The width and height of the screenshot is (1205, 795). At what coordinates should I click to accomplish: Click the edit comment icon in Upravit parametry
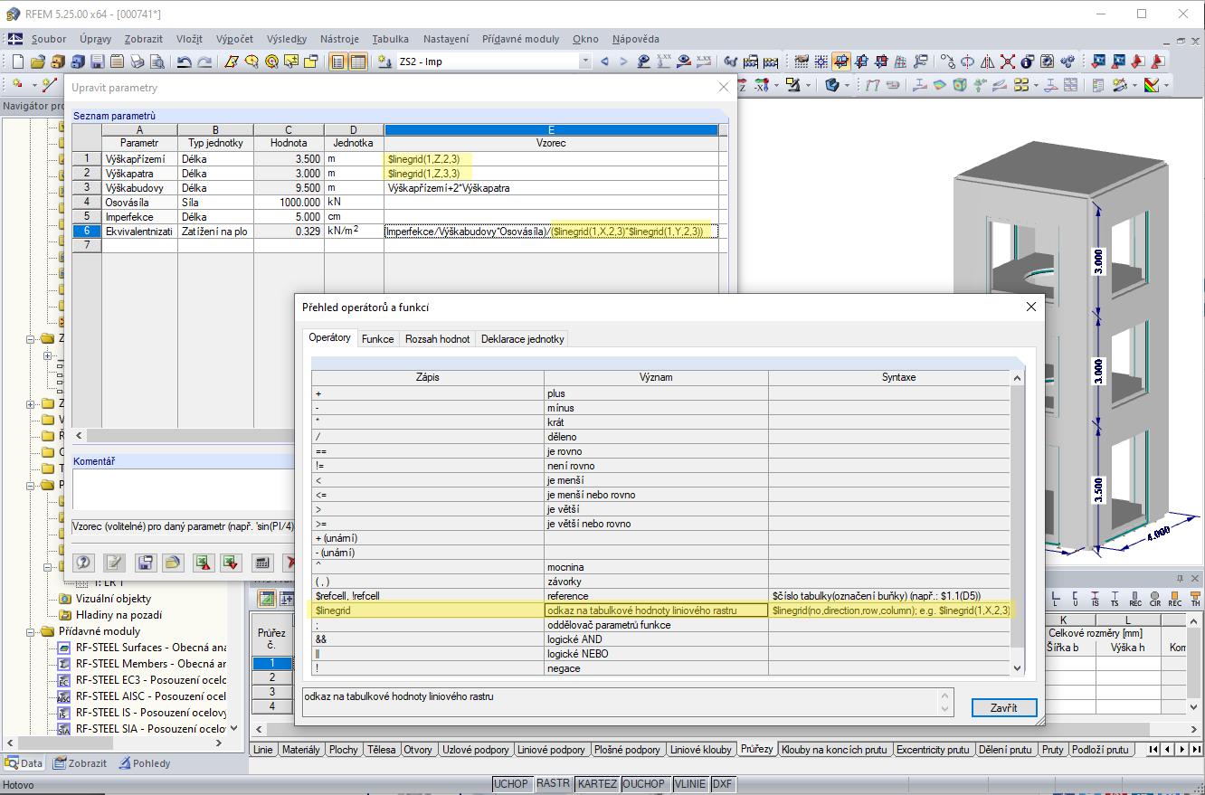coord(113,562)
